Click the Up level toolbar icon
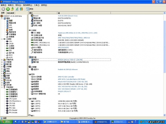 [12, 9]
